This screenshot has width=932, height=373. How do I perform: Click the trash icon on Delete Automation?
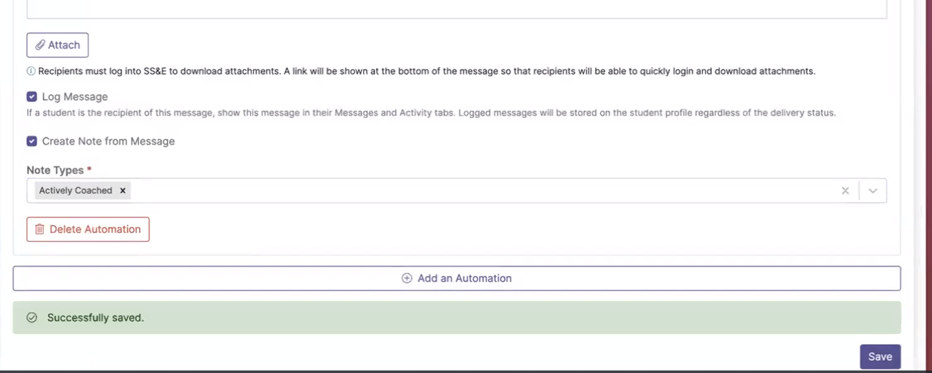40,229
